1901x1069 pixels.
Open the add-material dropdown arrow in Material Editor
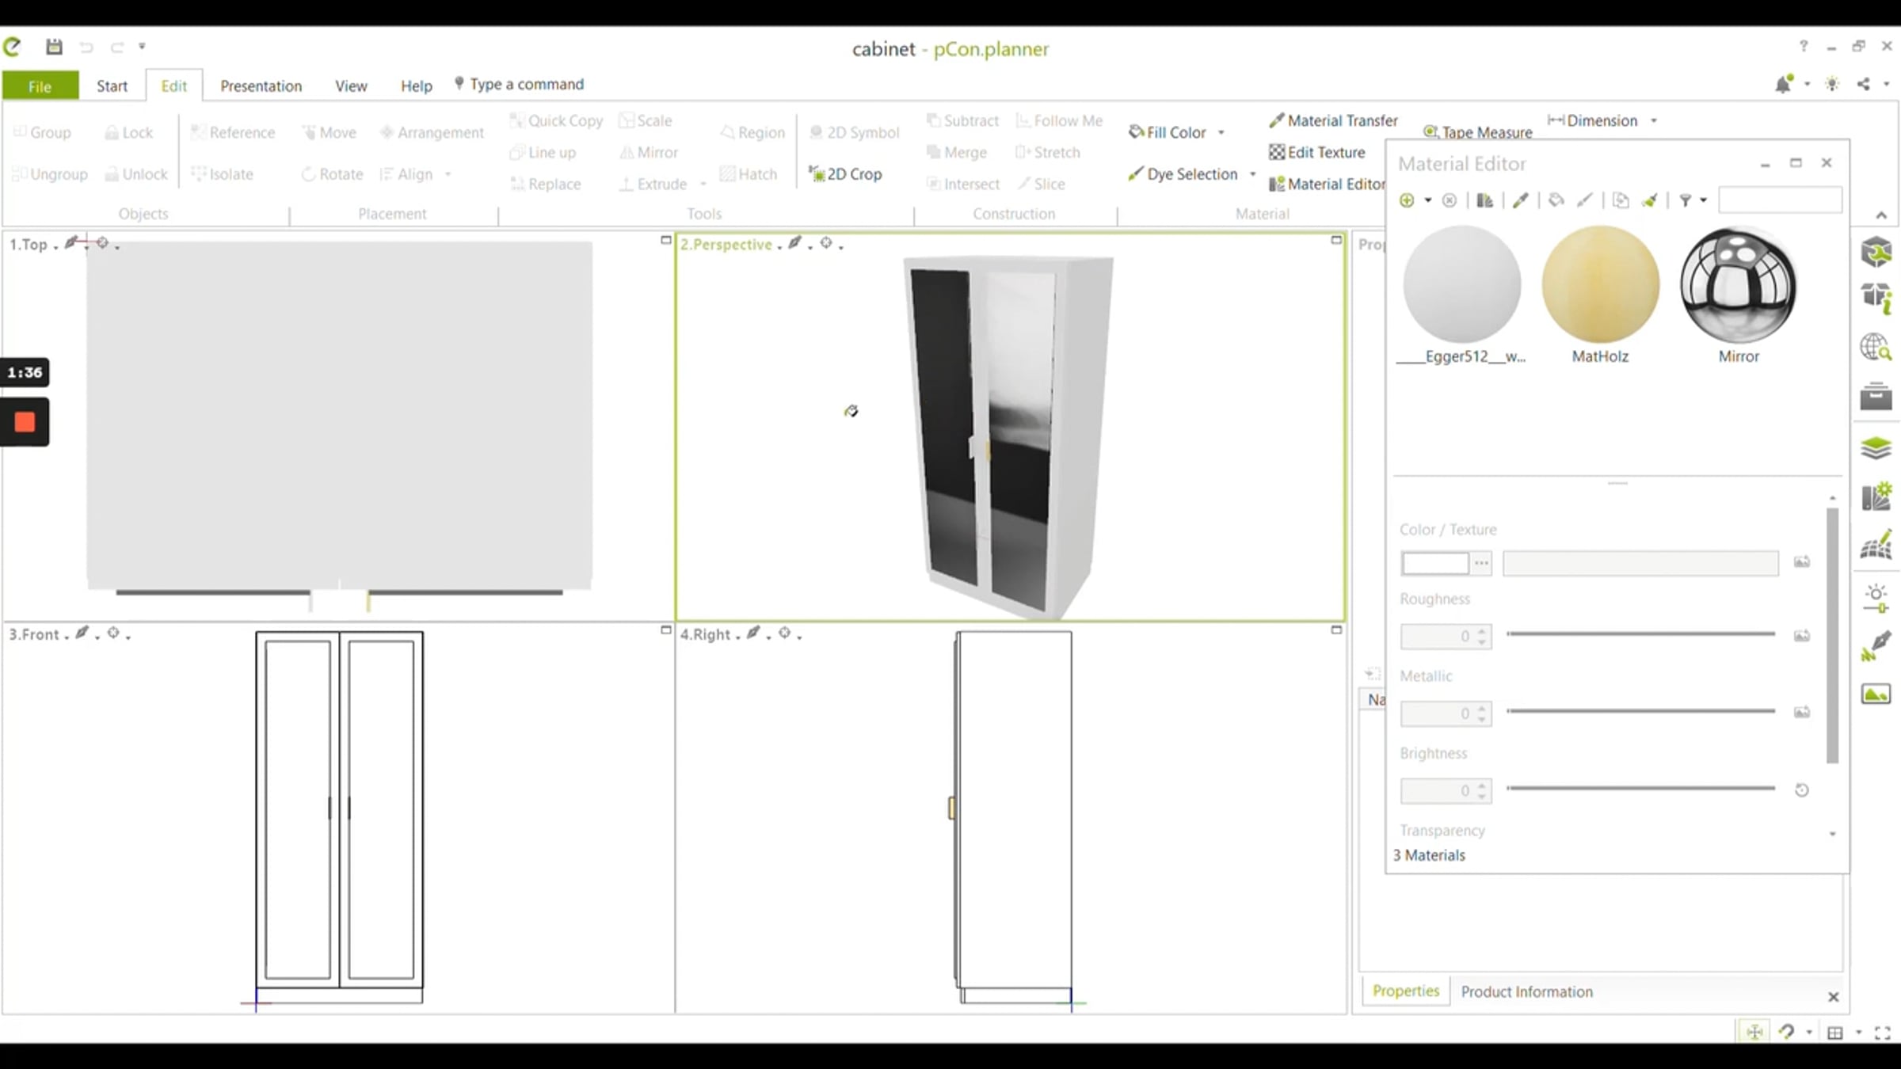pos(1428,200)
